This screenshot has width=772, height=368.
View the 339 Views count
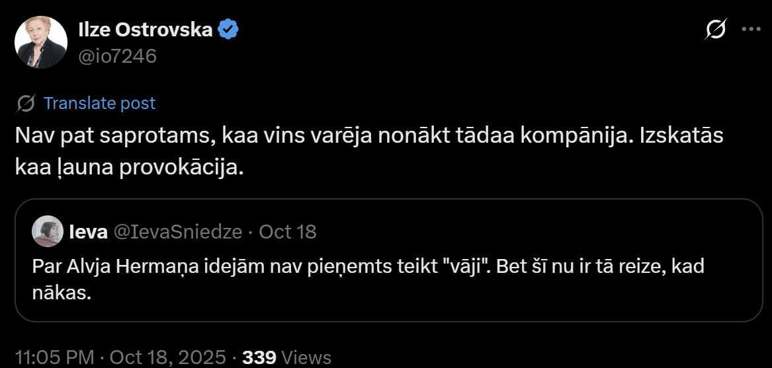coord(286,357)
